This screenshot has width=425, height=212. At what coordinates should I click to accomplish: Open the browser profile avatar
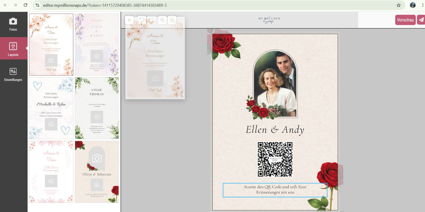(x=413, y=5)
